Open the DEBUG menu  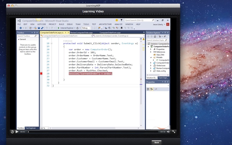pos(70,24)
